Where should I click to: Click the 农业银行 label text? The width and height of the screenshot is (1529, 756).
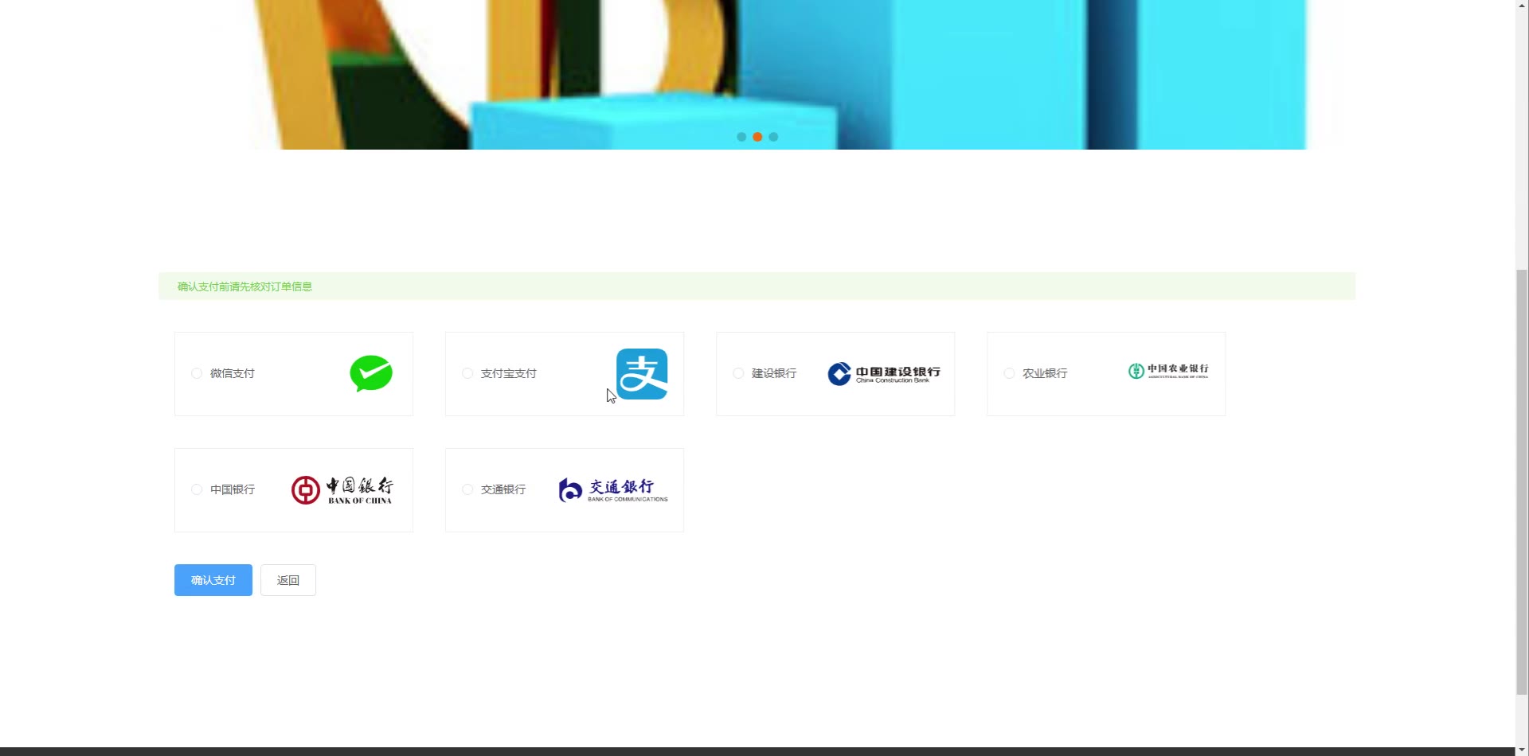(1045, 373)
